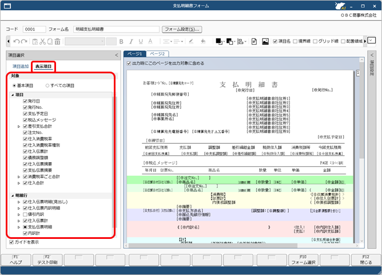This screenshot has height=275, width=382.
Task: Enable グリッド線 checkbox
Action: pos(315,41)
